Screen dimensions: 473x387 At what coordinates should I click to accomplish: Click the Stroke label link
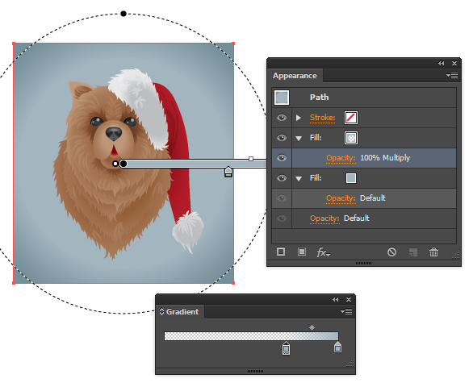(x=323, y=117)
